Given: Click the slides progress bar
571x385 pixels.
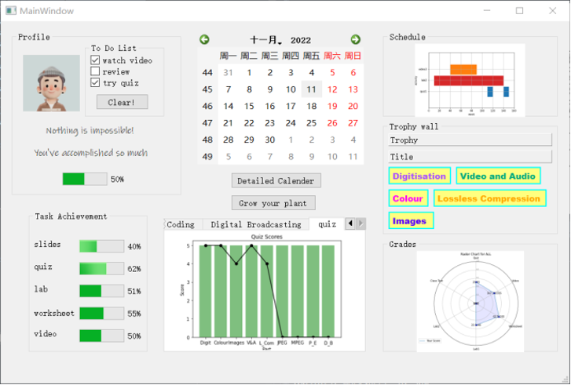Looking at the screenshot, I should coord(101,246).
